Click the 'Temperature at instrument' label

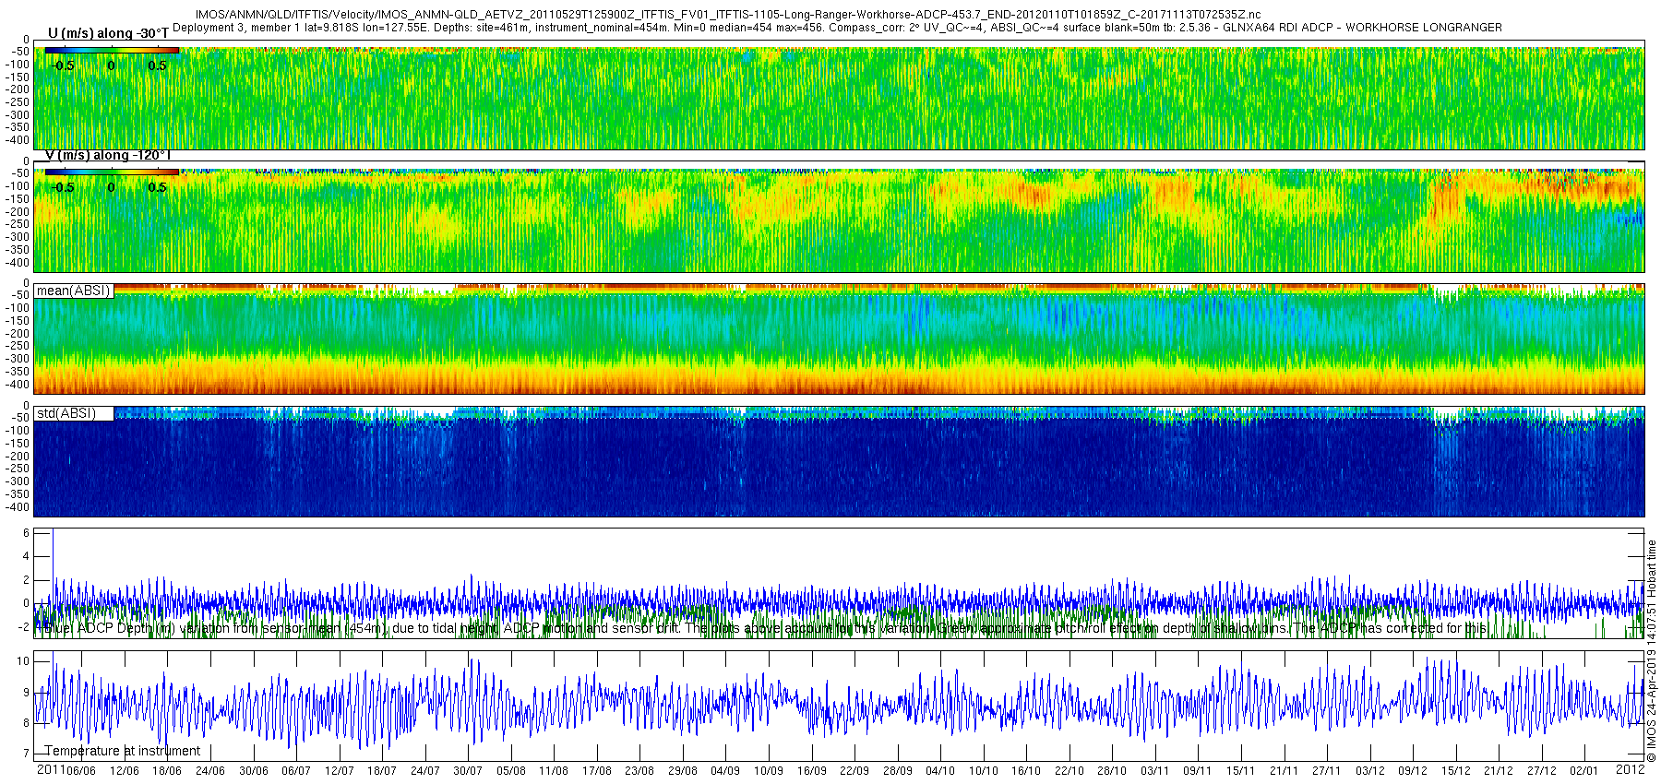click(x=122, y=751)
